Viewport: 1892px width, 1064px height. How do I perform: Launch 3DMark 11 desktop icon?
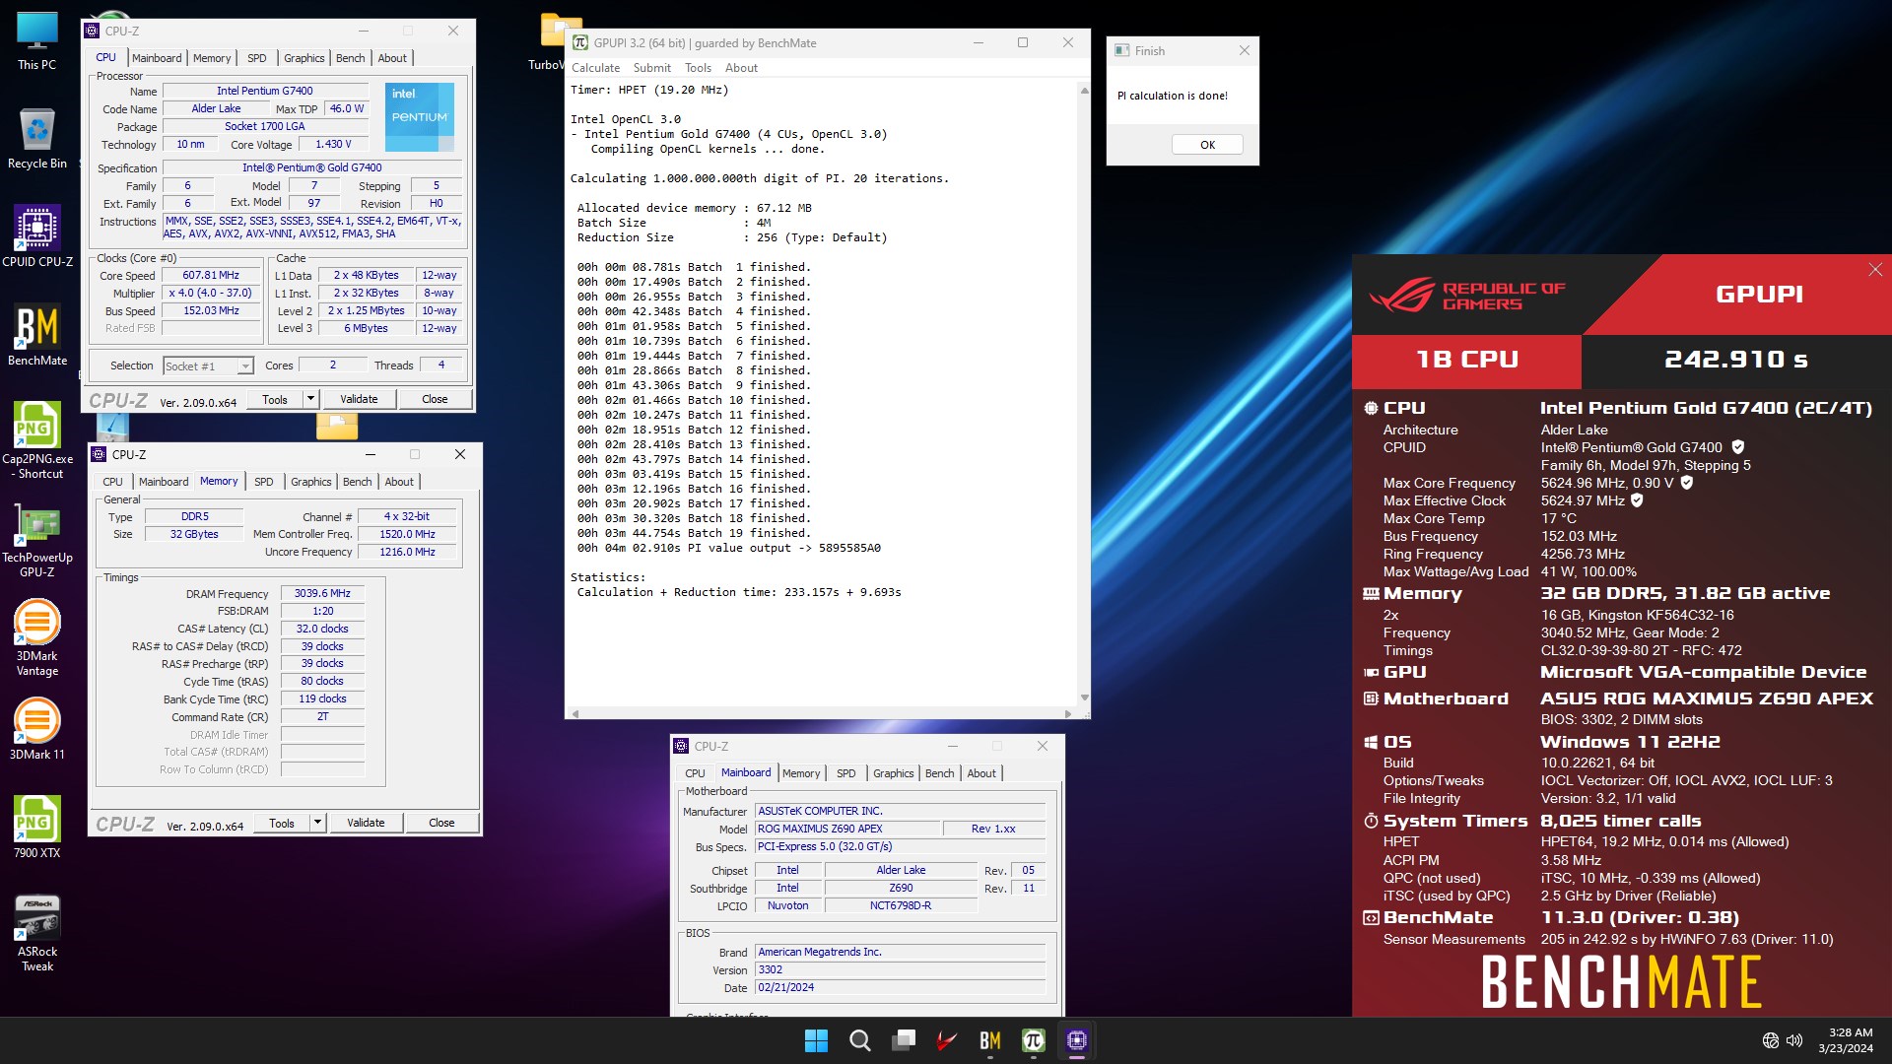point(36,729)
